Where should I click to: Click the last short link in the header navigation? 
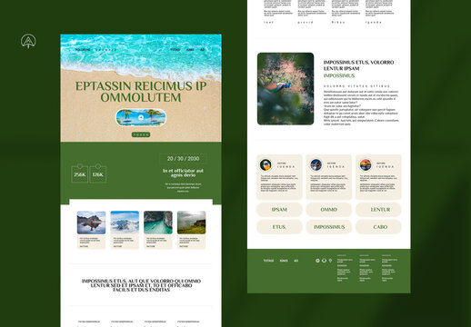(202, 50)
